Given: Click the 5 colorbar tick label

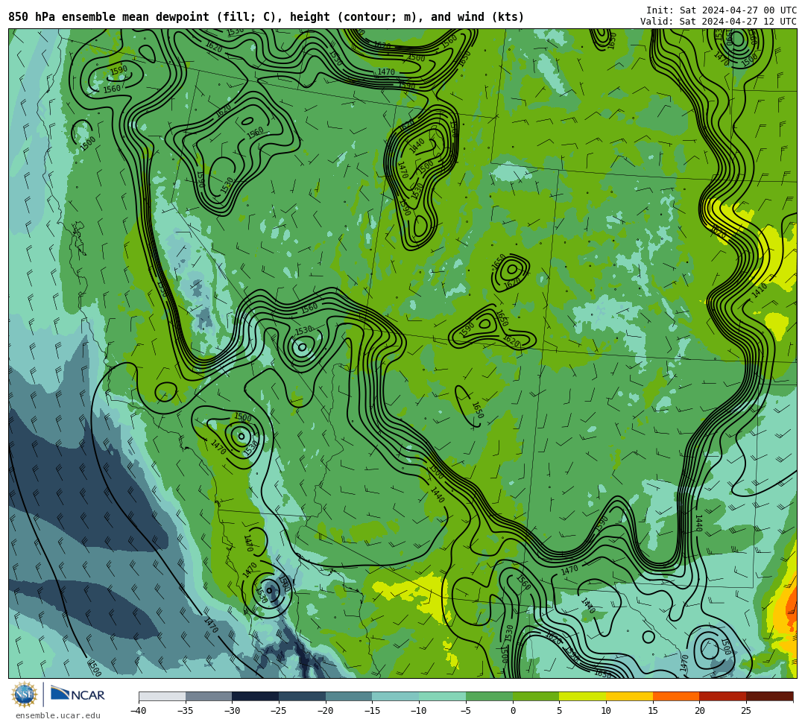Looking at the screenshot, I should coord(560,711).
